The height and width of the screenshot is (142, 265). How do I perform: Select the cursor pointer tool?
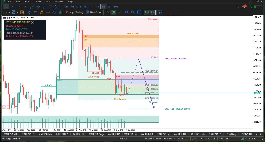click(6, 7)
